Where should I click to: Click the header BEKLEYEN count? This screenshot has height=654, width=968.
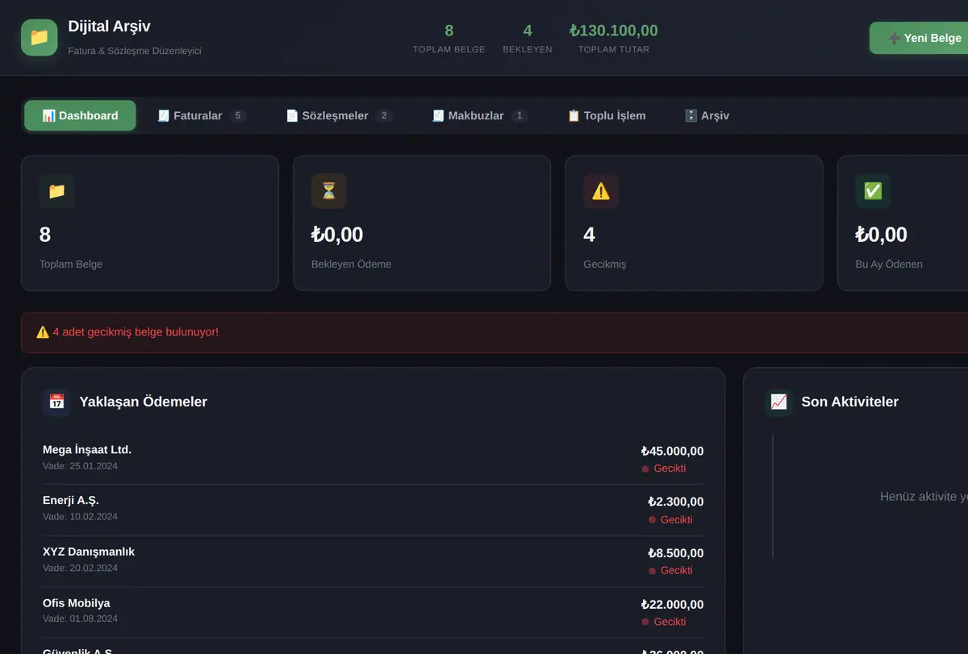(528, 31)
